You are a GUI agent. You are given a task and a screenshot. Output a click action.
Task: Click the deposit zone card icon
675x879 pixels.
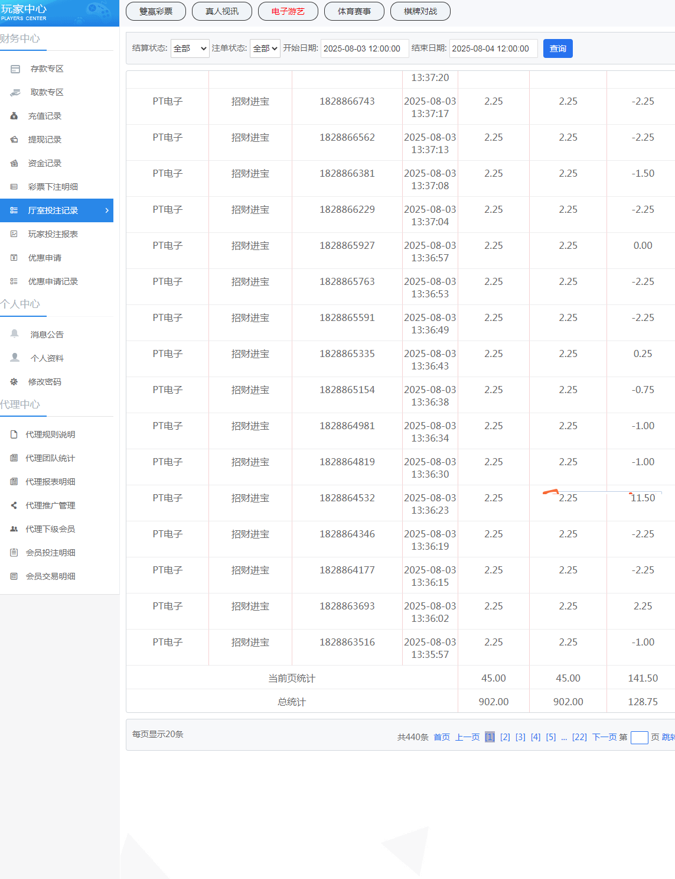coord(15,69)
